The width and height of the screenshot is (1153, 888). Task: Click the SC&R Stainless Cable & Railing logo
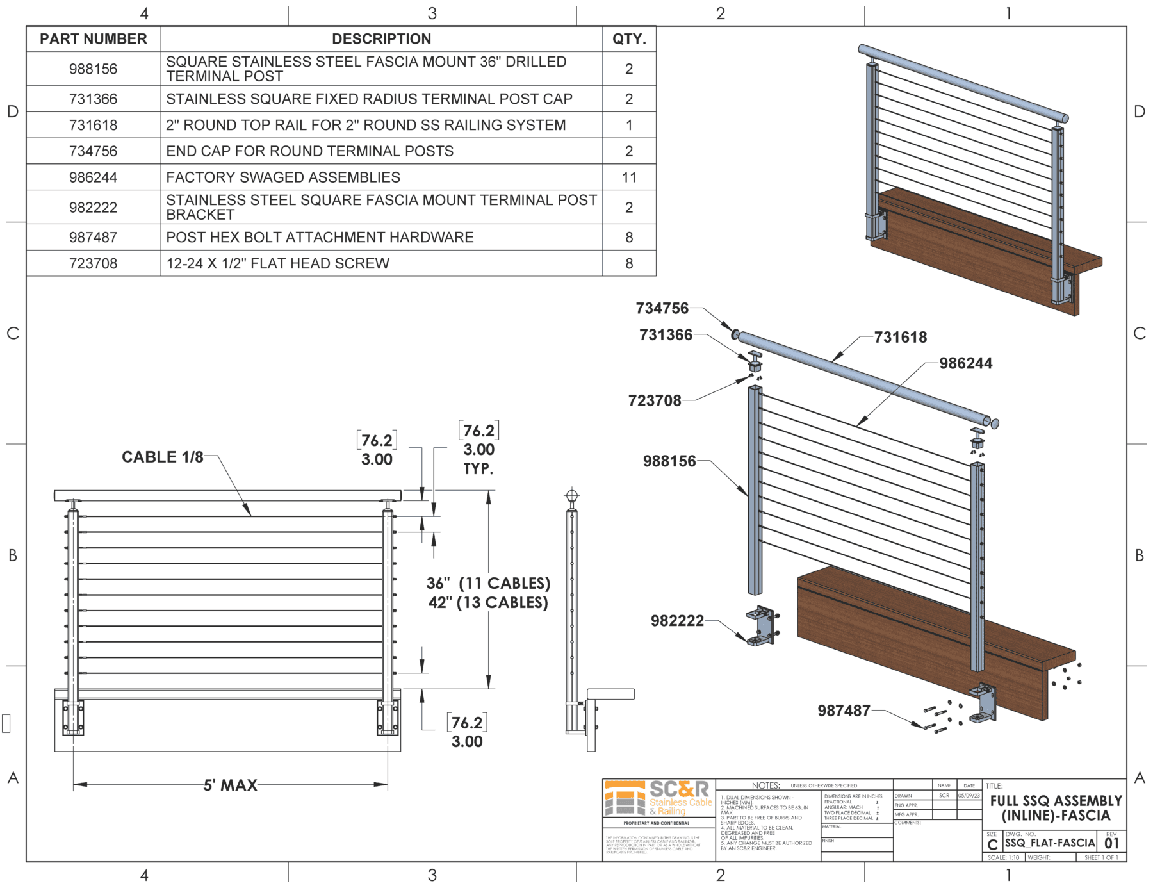coord(658,798)
